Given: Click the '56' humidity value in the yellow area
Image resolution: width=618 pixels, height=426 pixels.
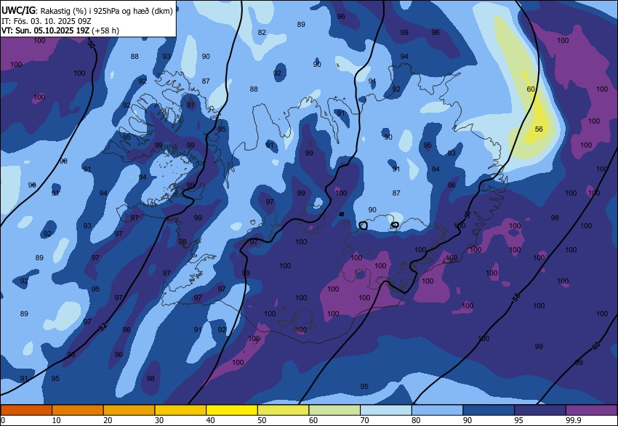Looking at the screenshot, I should click(539, 129).
